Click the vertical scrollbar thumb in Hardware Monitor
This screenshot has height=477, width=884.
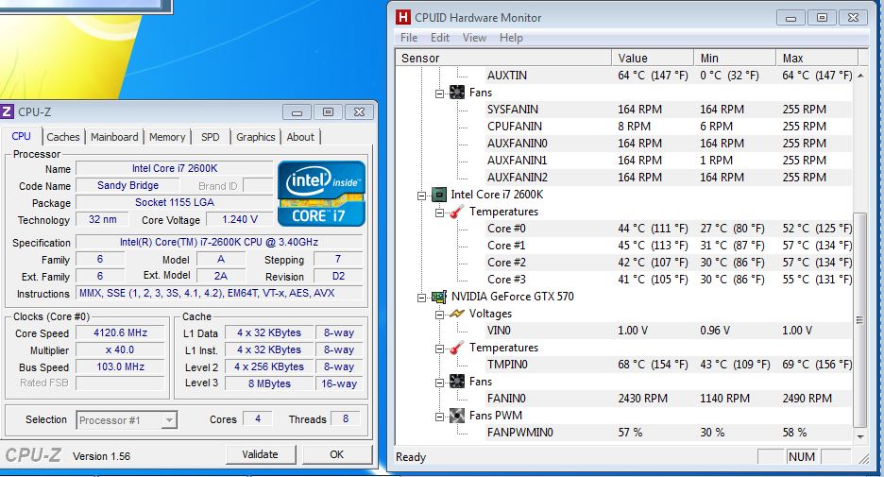[860, 320]
